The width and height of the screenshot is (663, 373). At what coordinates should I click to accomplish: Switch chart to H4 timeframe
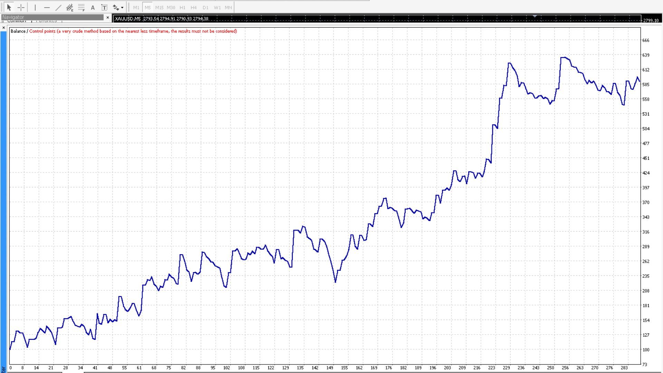(x=194, y=7)
